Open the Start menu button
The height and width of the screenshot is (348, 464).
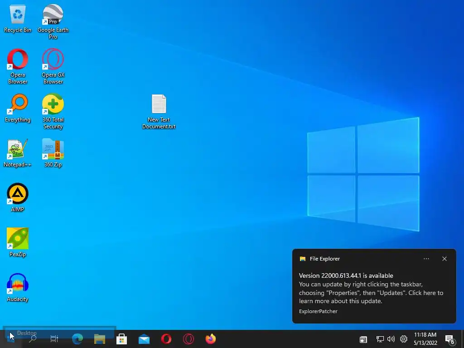(11, 339)
